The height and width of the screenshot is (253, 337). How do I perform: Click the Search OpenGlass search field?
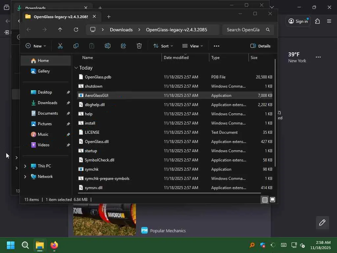[x=248, y=30]
